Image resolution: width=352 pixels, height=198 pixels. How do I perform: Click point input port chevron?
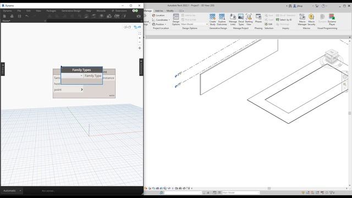click(82, 90)
